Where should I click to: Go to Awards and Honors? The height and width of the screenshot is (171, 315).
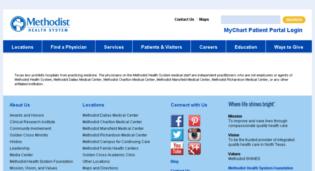(27, 115)
